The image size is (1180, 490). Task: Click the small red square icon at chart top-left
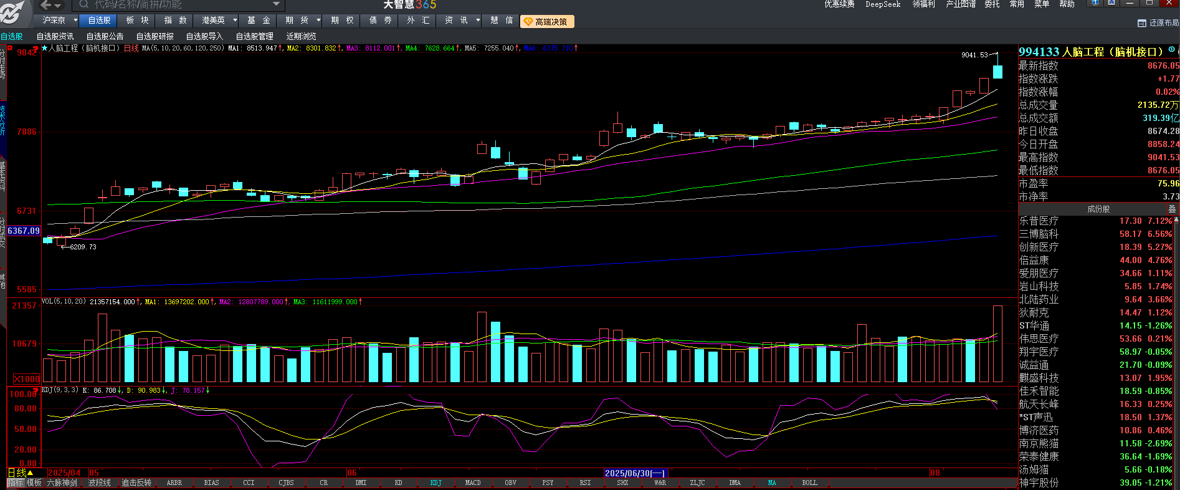tap(9, 48)
